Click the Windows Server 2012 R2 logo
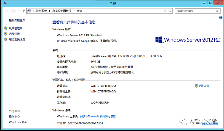Viewport: 224px width, 131px height. (187, 40)
